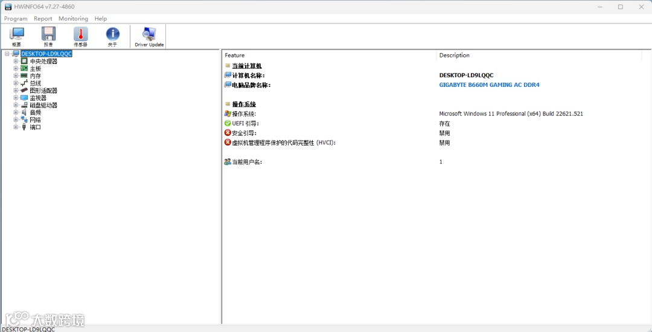This screenshot has width=652, height=332.
Task: Click the 端口 port plug icon
Action: pos(24,127)
